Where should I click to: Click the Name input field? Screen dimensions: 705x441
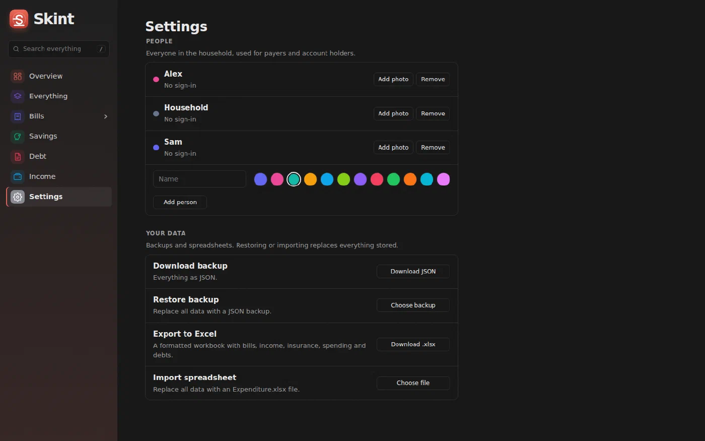point(199,179)
